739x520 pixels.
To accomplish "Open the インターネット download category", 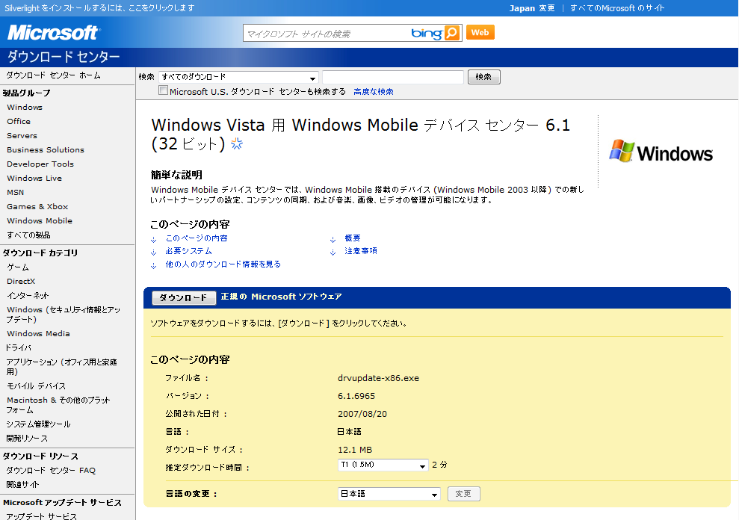I will 28,295.
